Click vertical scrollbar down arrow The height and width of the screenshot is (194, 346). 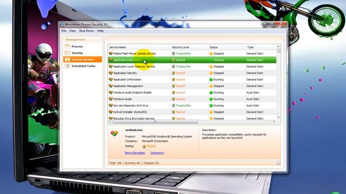278,117
